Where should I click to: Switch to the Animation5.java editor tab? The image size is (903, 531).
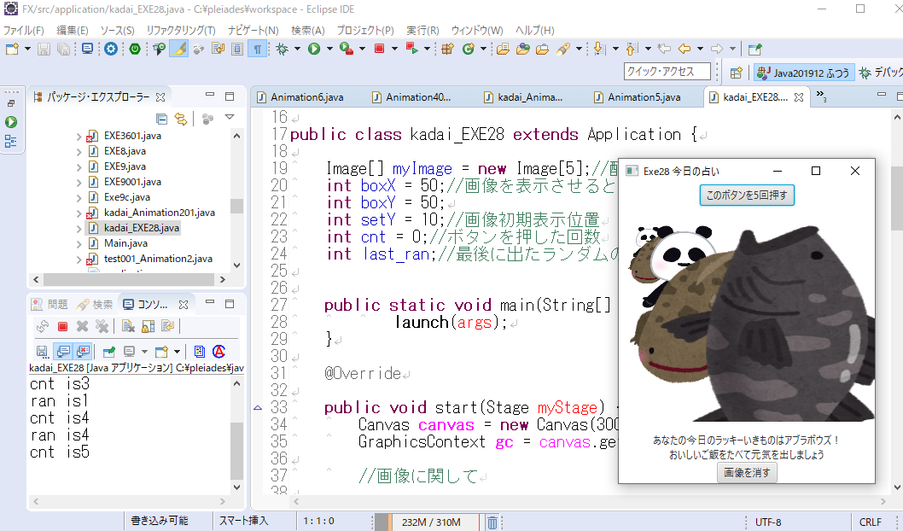pos(643,97)
